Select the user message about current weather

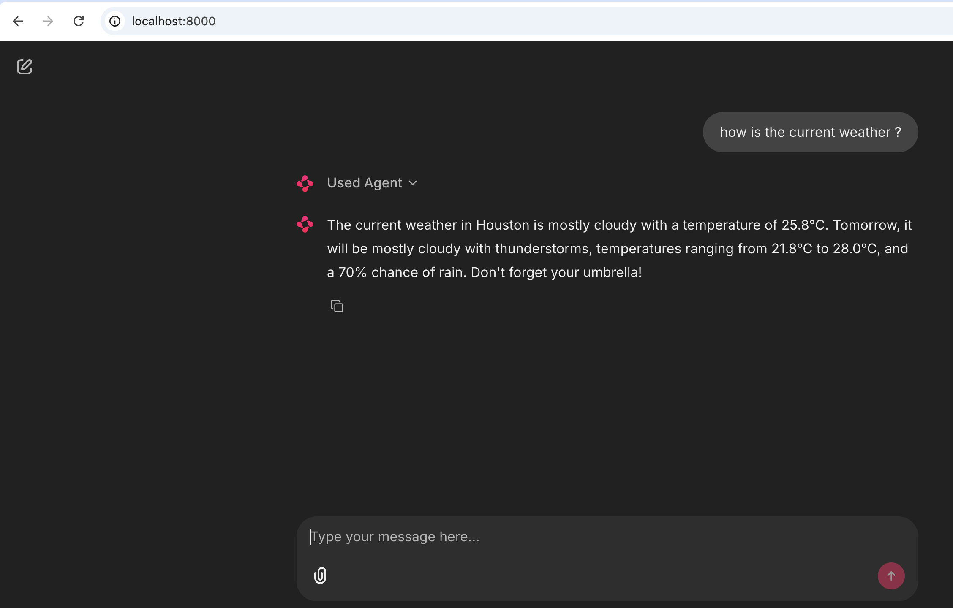point(810,132)
